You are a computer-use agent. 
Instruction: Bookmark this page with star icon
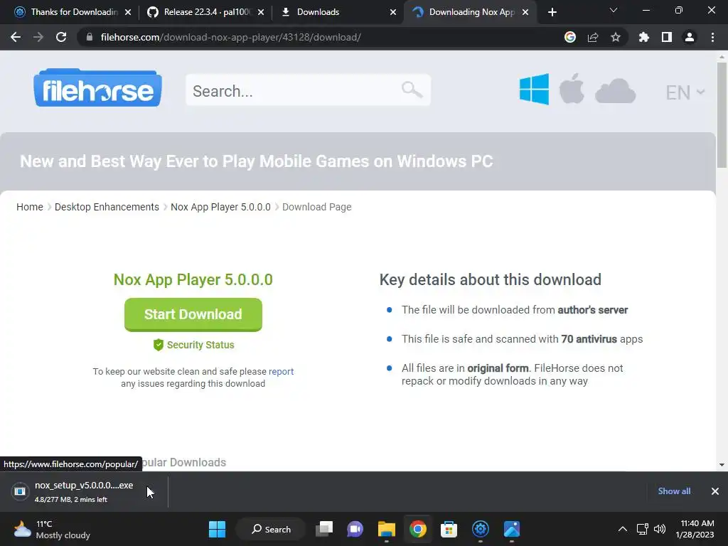click(x=616, y=37)
